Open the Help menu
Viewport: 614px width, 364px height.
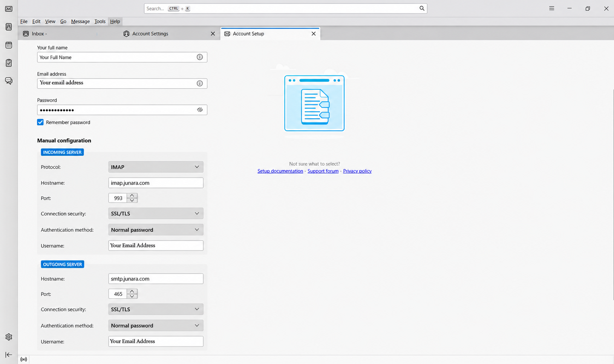click(115, 22)
